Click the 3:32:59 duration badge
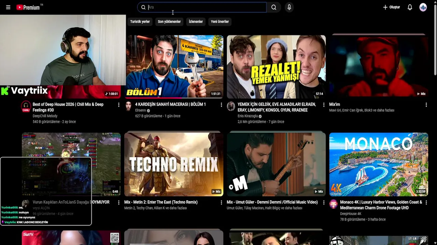Viewport: 437px width, 245px height. (x=421, y=192)
